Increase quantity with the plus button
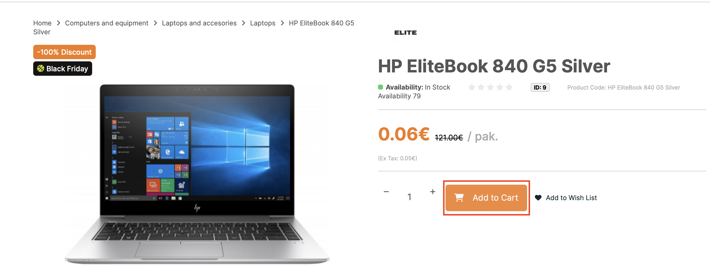 [x=433, y=192]
